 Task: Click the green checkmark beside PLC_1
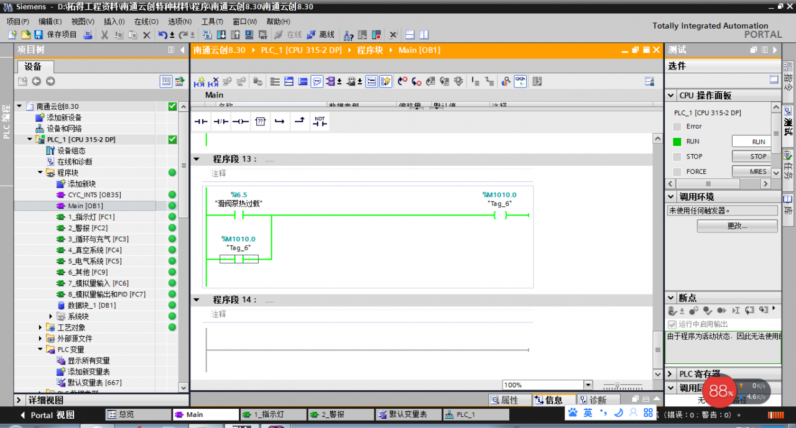point(172,140)
